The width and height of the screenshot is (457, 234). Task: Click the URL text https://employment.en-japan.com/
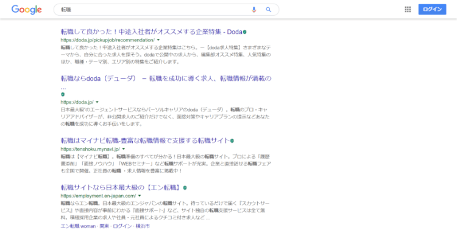[98, 196]
